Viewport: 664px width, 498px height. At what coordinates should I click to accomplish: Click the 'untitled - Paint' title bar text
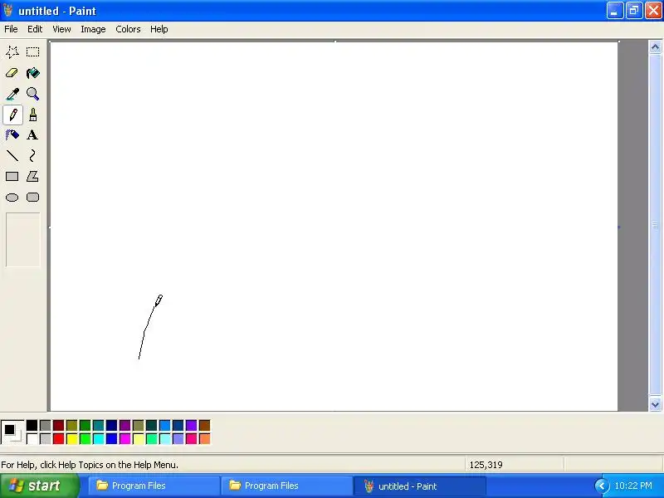coord(57,11)
